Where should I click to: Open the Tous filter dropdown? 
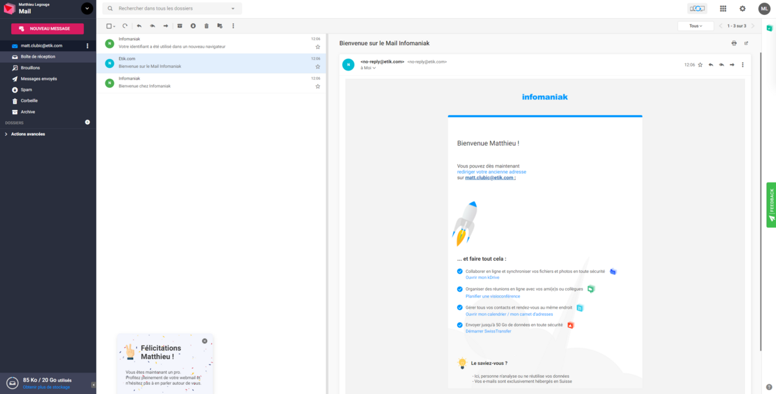(x=695, y=26)
